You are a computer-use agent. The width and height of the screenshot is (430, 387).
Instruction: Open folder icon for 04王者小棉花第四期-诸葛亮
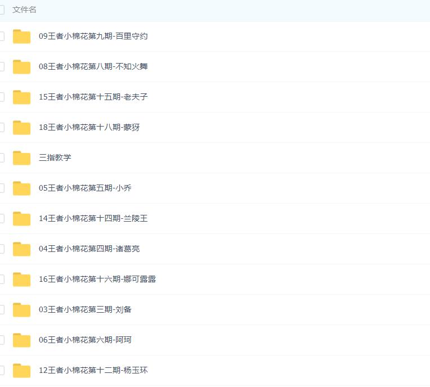21,249
